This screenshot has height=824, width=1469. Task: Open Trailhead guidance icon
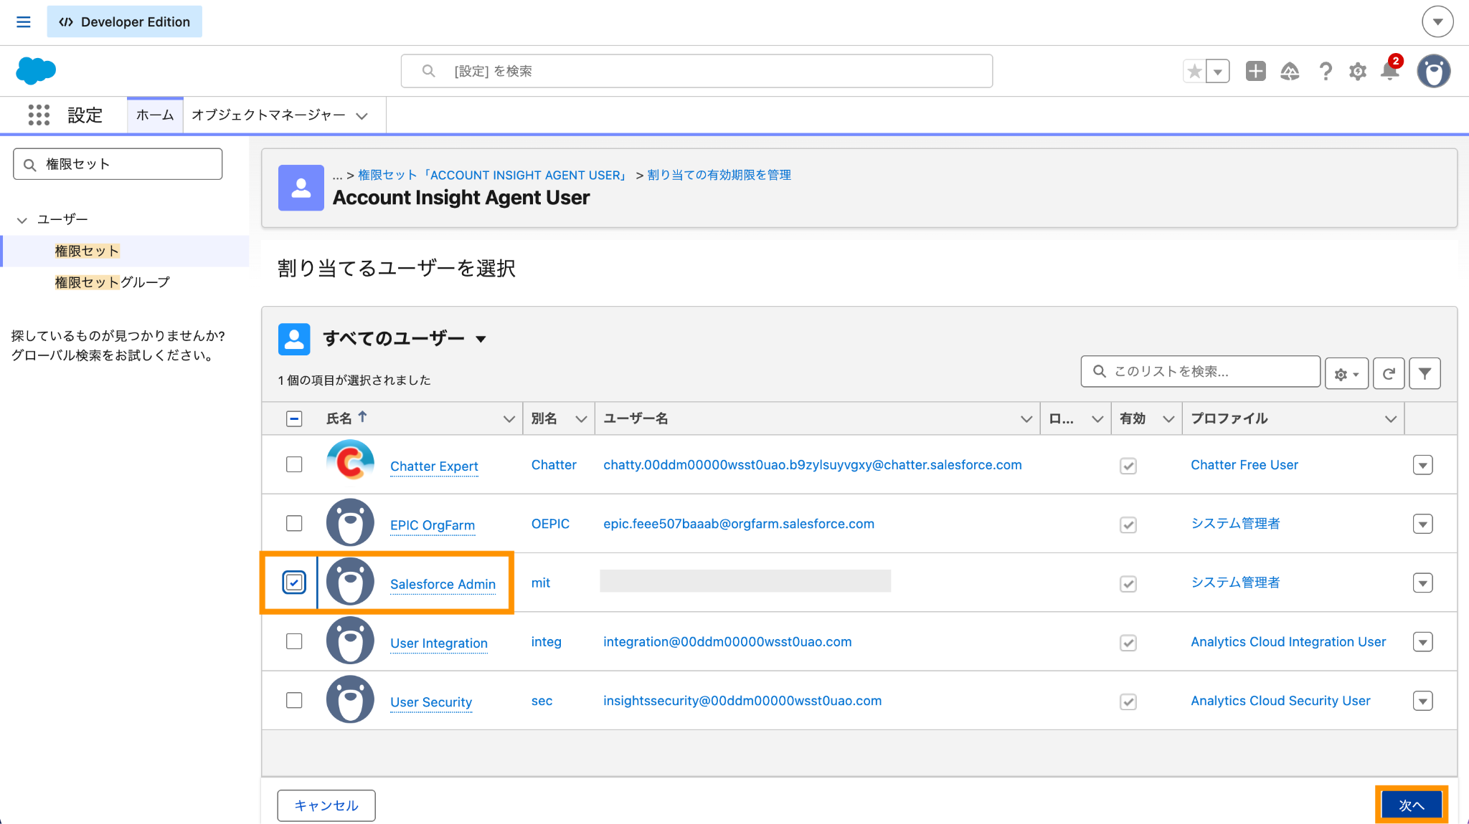(1290, 71)
